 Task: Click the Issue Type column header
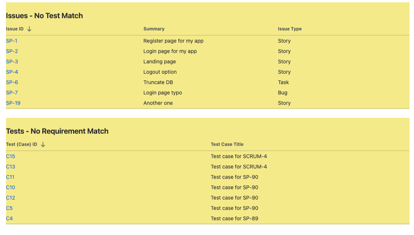coord(290,29)
